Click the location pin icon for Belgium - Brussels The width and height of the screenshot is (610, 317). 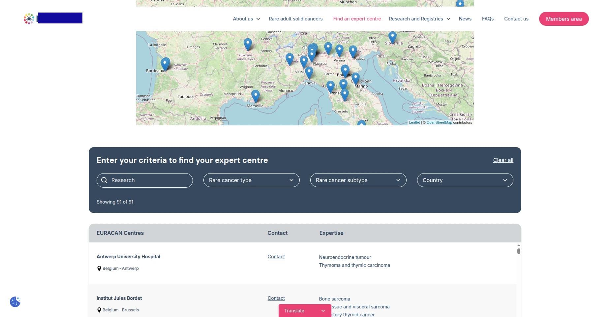[99, 310]
